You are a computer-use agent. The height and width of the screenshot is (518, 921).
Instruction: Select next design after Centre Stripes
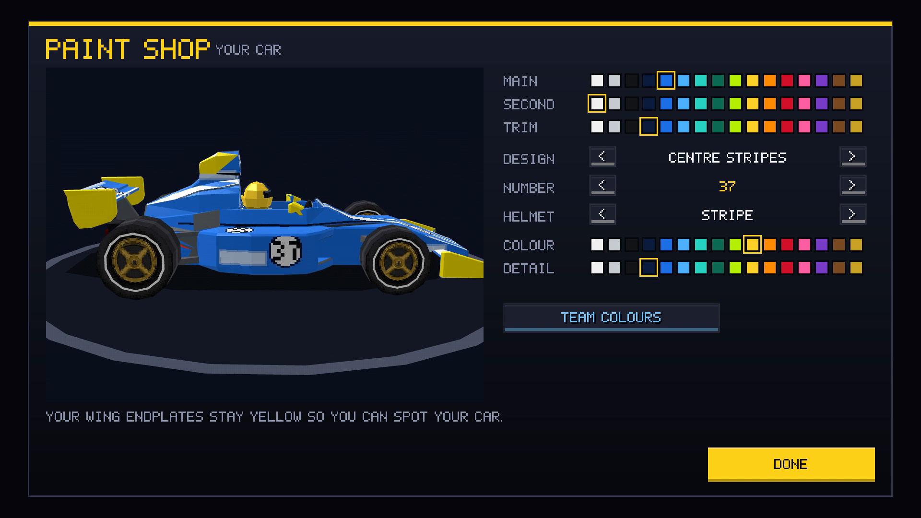point(853,157)
